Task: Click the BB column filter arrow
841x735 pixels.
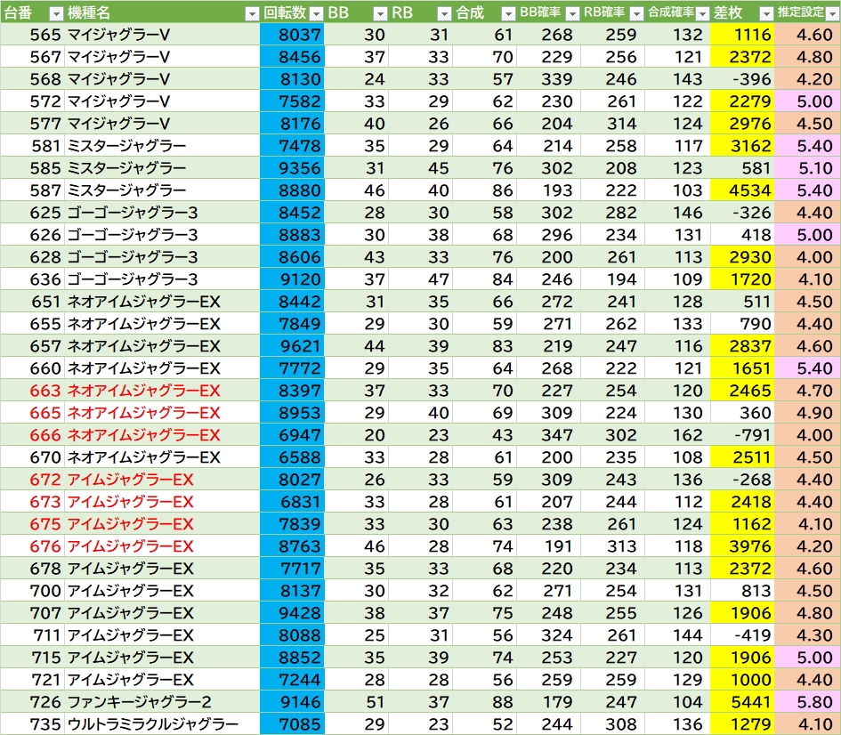Action: (380, 13)
